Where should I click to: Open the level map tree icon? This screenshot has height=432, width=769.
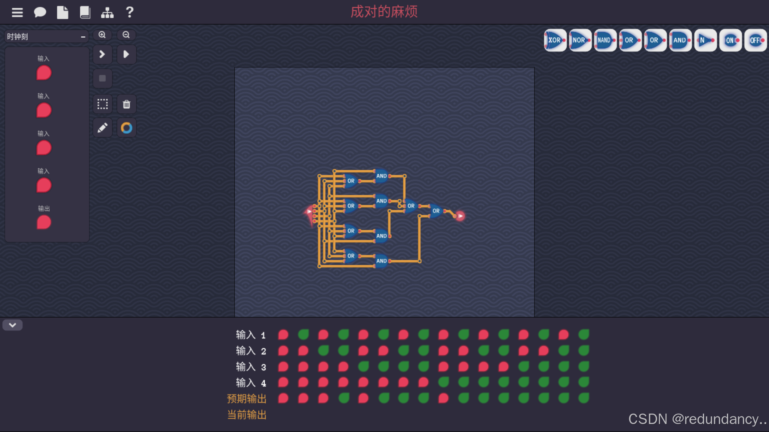pyautogui.click(x=107, y=12)
